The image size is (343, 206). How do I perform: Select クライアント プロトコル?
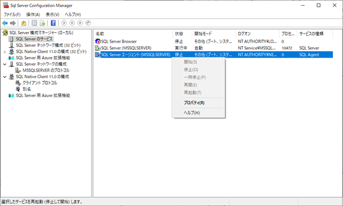40,83
